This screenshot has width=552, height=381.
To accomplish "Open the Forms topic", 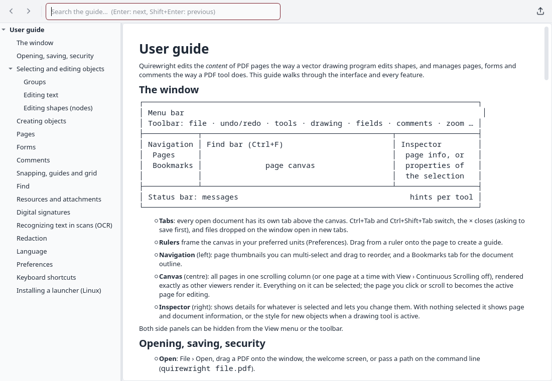I will coord(26,147).
